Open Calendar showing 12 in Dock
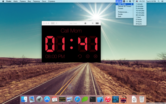 pyautogui.click(x=54, y=99)
